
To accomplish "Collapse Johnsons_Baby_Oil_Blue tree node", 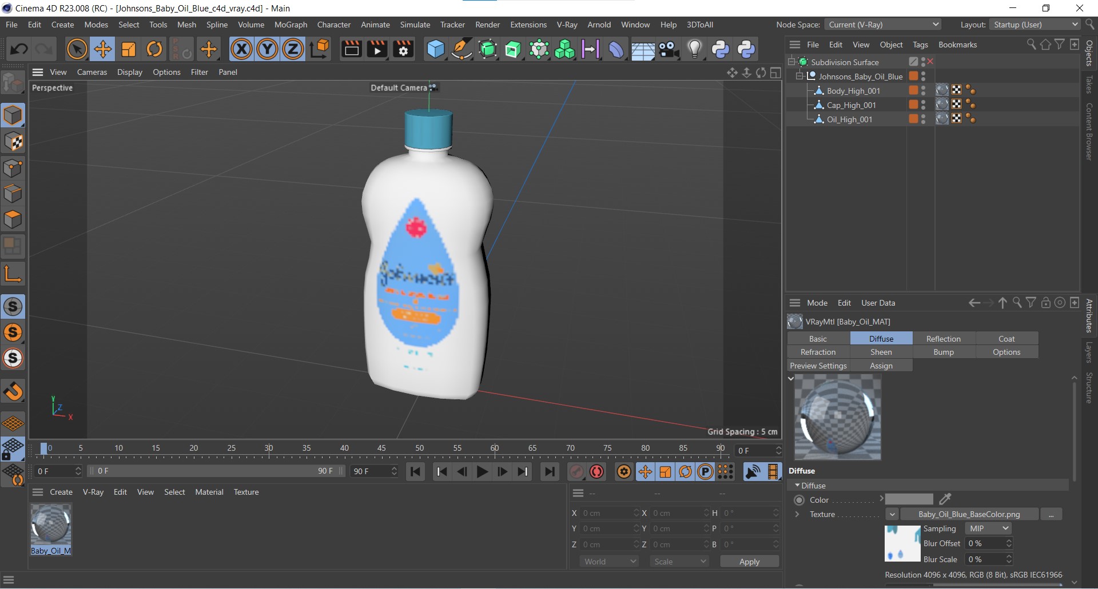I will tap(800, 76).
